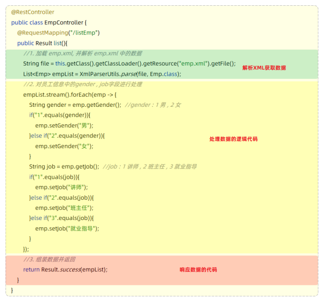Click 'String job = emp.getJob();' statement
Screen dimensions: 327x304
tap(64, 167)
